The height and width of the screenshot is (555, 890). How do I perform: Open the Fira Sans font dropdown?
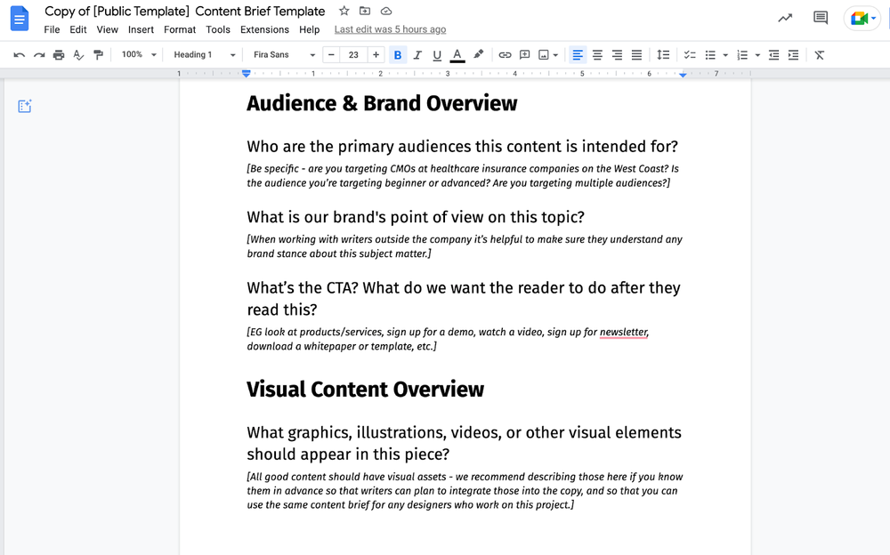283,54
